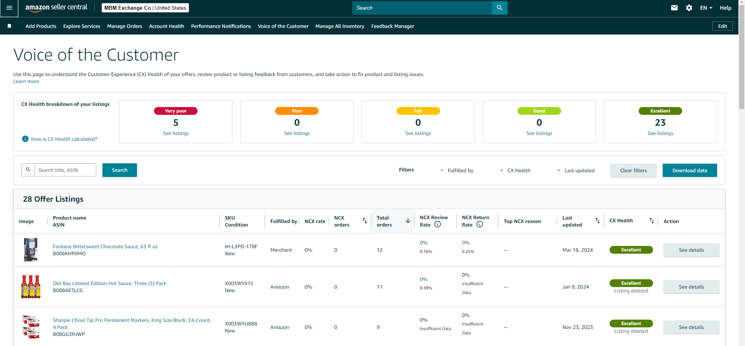
Task: Click the Amazon Seller Central logo
Action: click(x=56, y=8)
